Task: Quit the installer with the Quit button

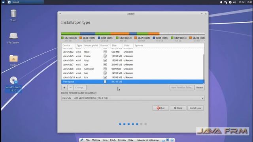Action: click(x=160, y=108)
